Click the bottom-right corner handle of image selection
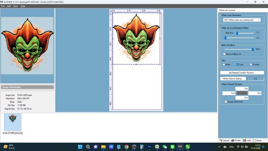 click(160, 64)
